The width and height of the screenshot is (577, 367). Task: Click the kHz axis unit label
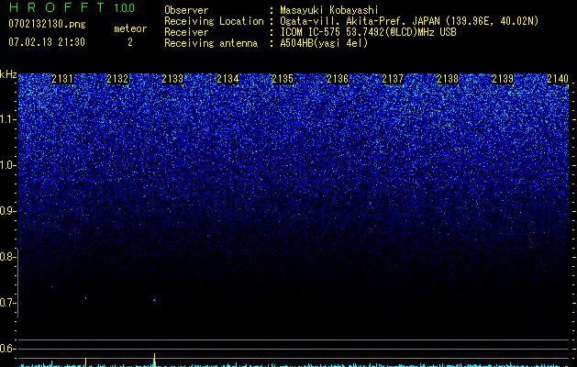pyautogui.click(x=8, y=74)
